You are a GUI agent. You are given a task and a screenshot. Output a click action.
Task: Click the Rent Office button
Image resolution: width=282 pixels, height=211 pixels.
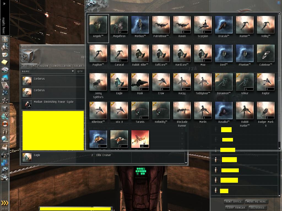pyautogui.click(x=234, y=202)
